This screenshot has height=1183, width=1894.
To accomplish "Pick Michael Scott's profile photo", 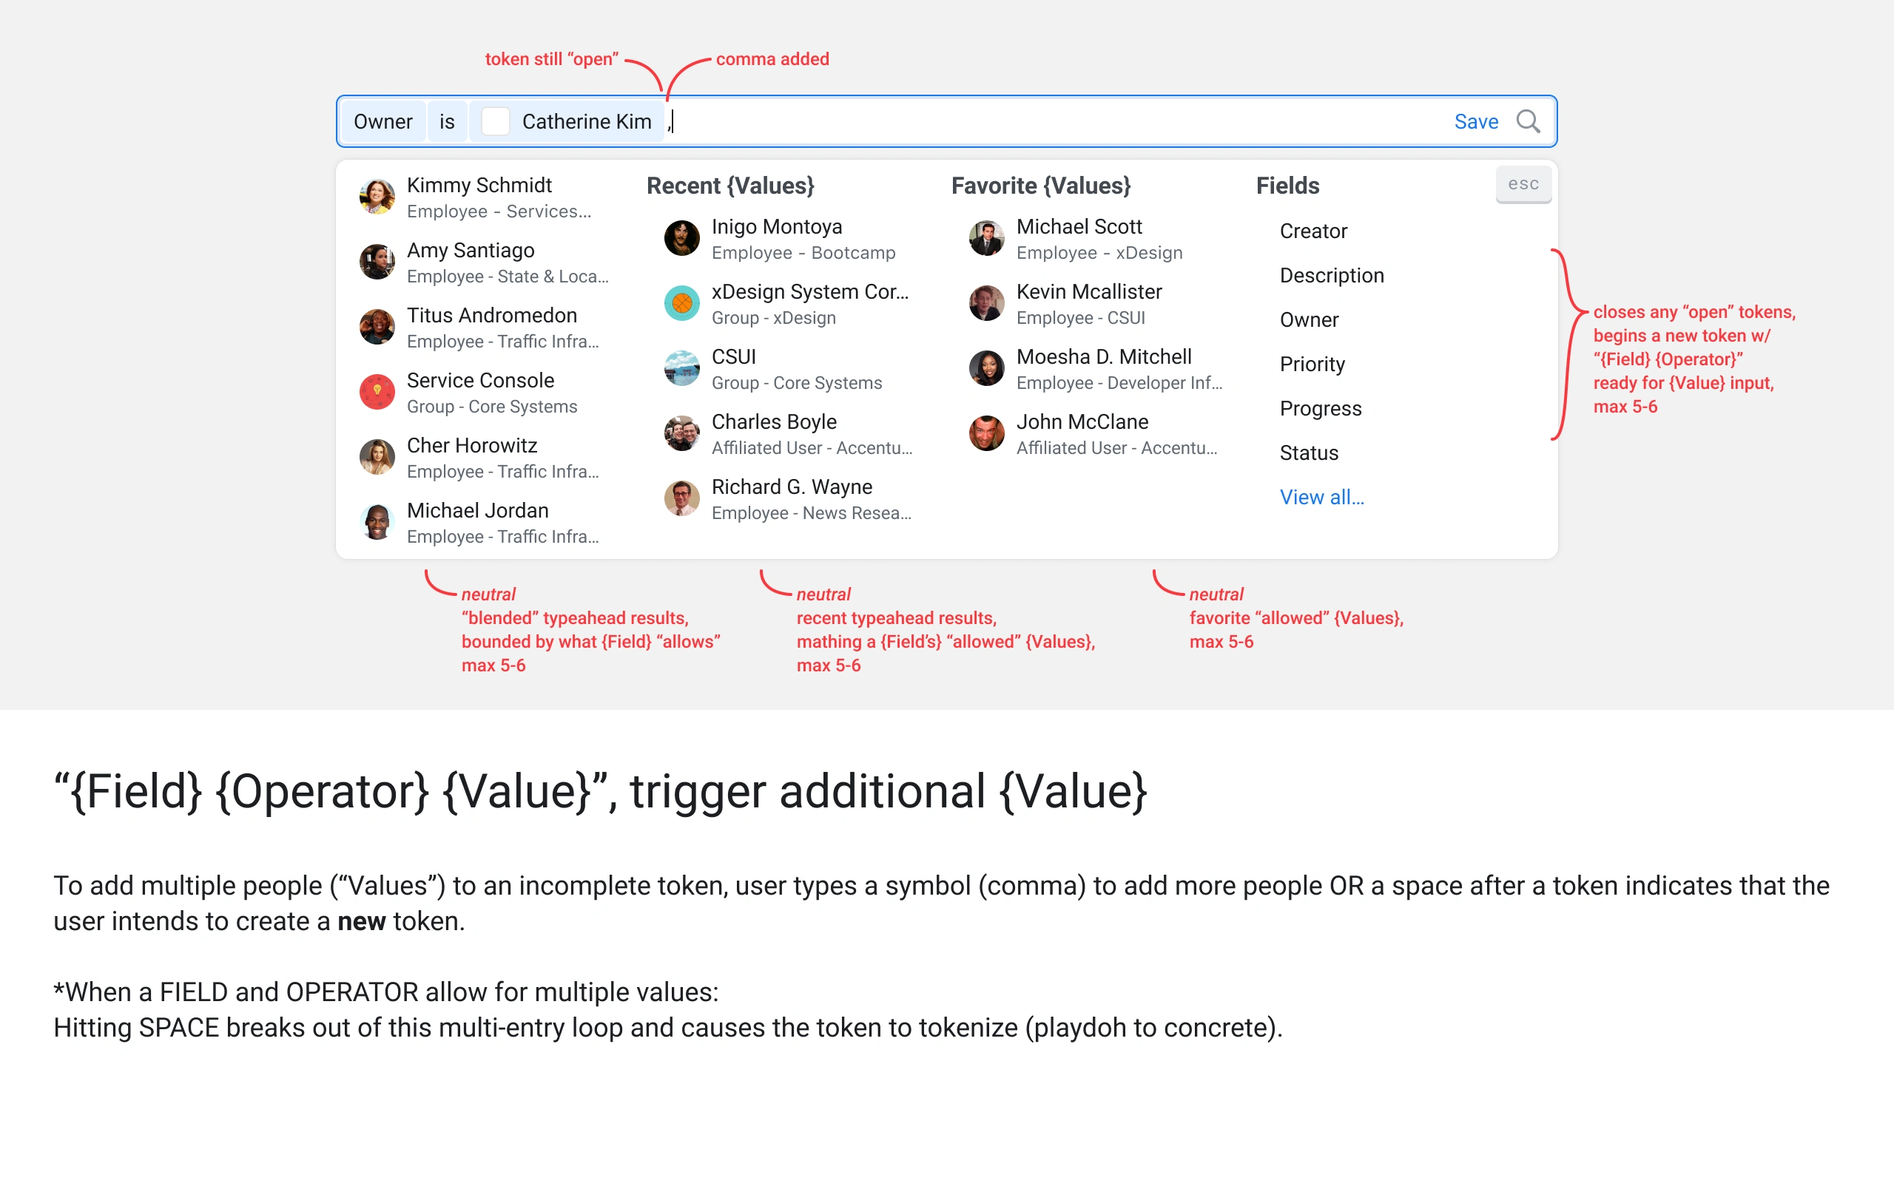I will click(986, 239).
